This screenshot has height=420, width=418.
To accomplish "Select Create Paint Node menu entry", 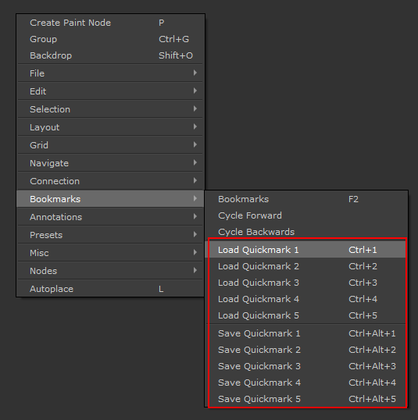I will point(110,23).
